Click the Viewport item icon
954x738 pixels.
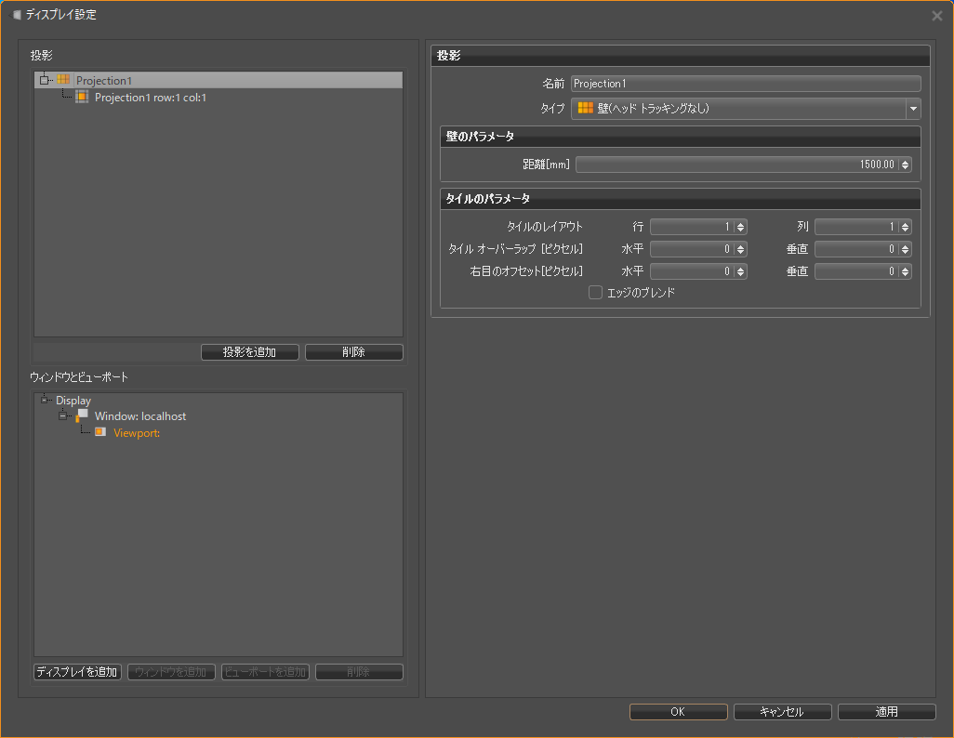click(x=100, y=432)
